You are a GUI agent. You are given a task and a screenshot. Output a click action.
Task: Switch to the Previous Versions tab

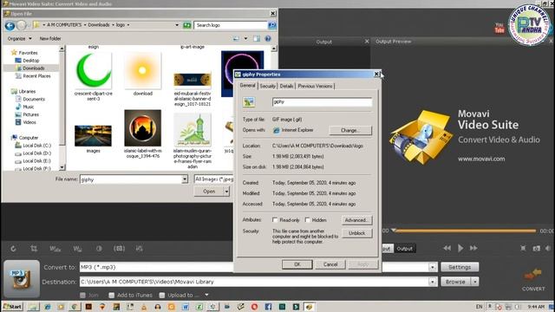point(315,86)
